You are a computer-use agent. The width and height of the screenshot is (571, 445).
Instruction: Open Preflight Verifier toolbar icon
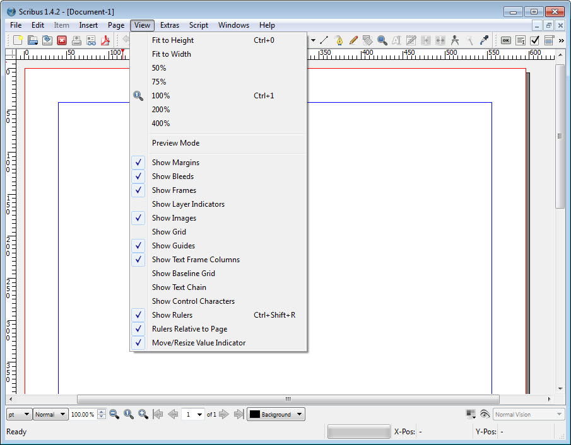tap(91, 40)
